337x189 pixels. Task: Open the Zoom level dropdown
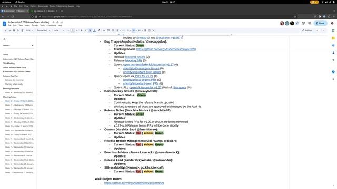pos(29,30)
